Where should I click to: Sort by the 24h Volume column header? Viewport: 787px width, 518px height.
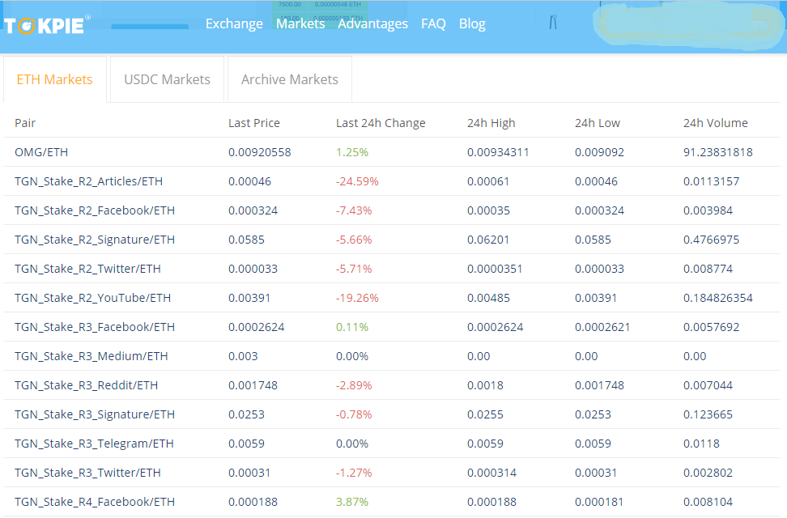click(x=715, y=123)
